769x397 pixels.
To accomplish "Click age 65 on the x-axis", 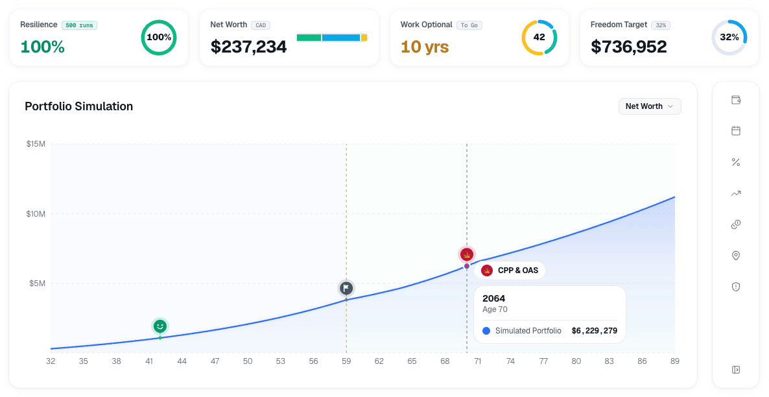I will click(412, 361).
